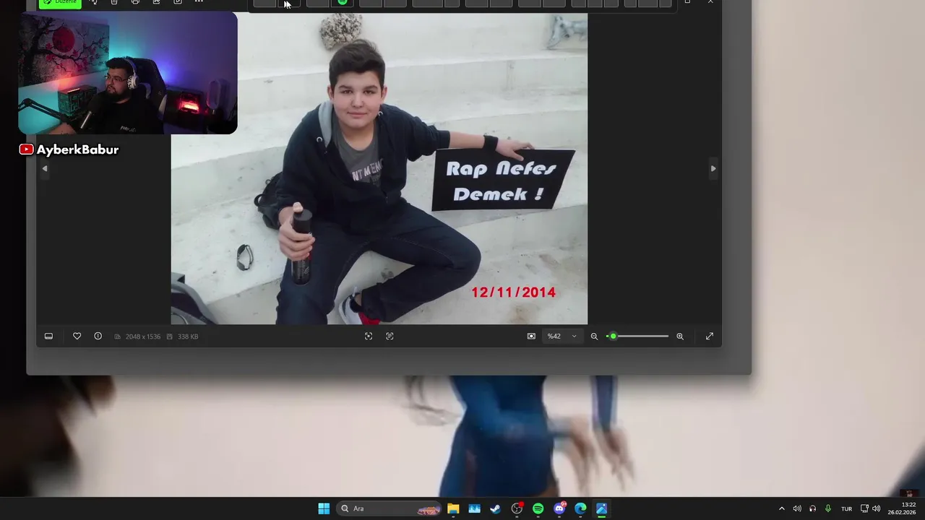Open the %42 zoom level dropdown
Image resolution: width=925 pixels, height=520 pixels.
pos(562,337)
